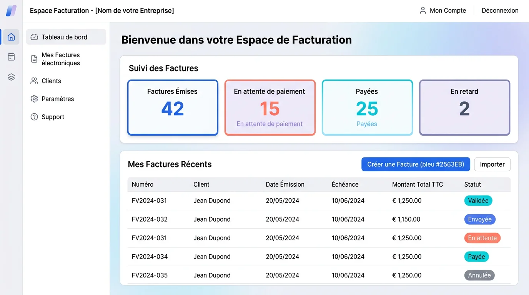Screen dimensions: 529x295
Task: Click the checkmark icon beside Tableau de bord
Action: pos(34,37)
